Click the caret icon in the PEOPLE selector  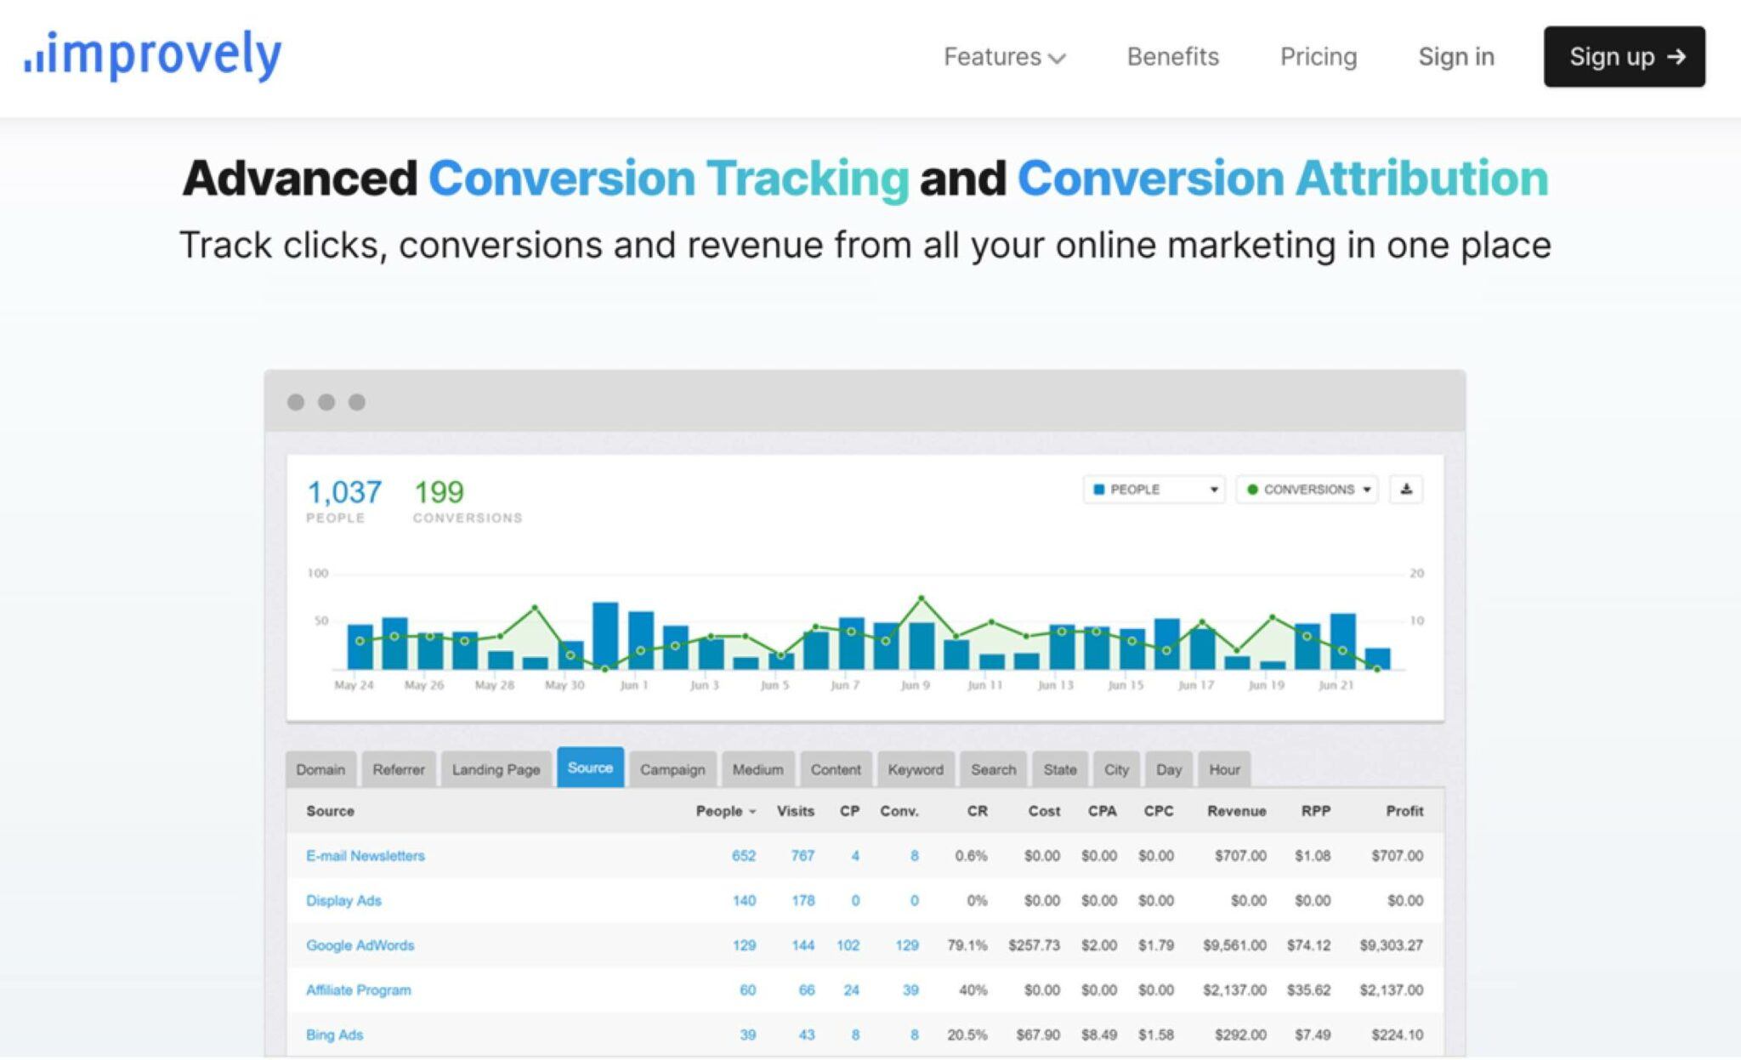click(x=1214, y=489)
